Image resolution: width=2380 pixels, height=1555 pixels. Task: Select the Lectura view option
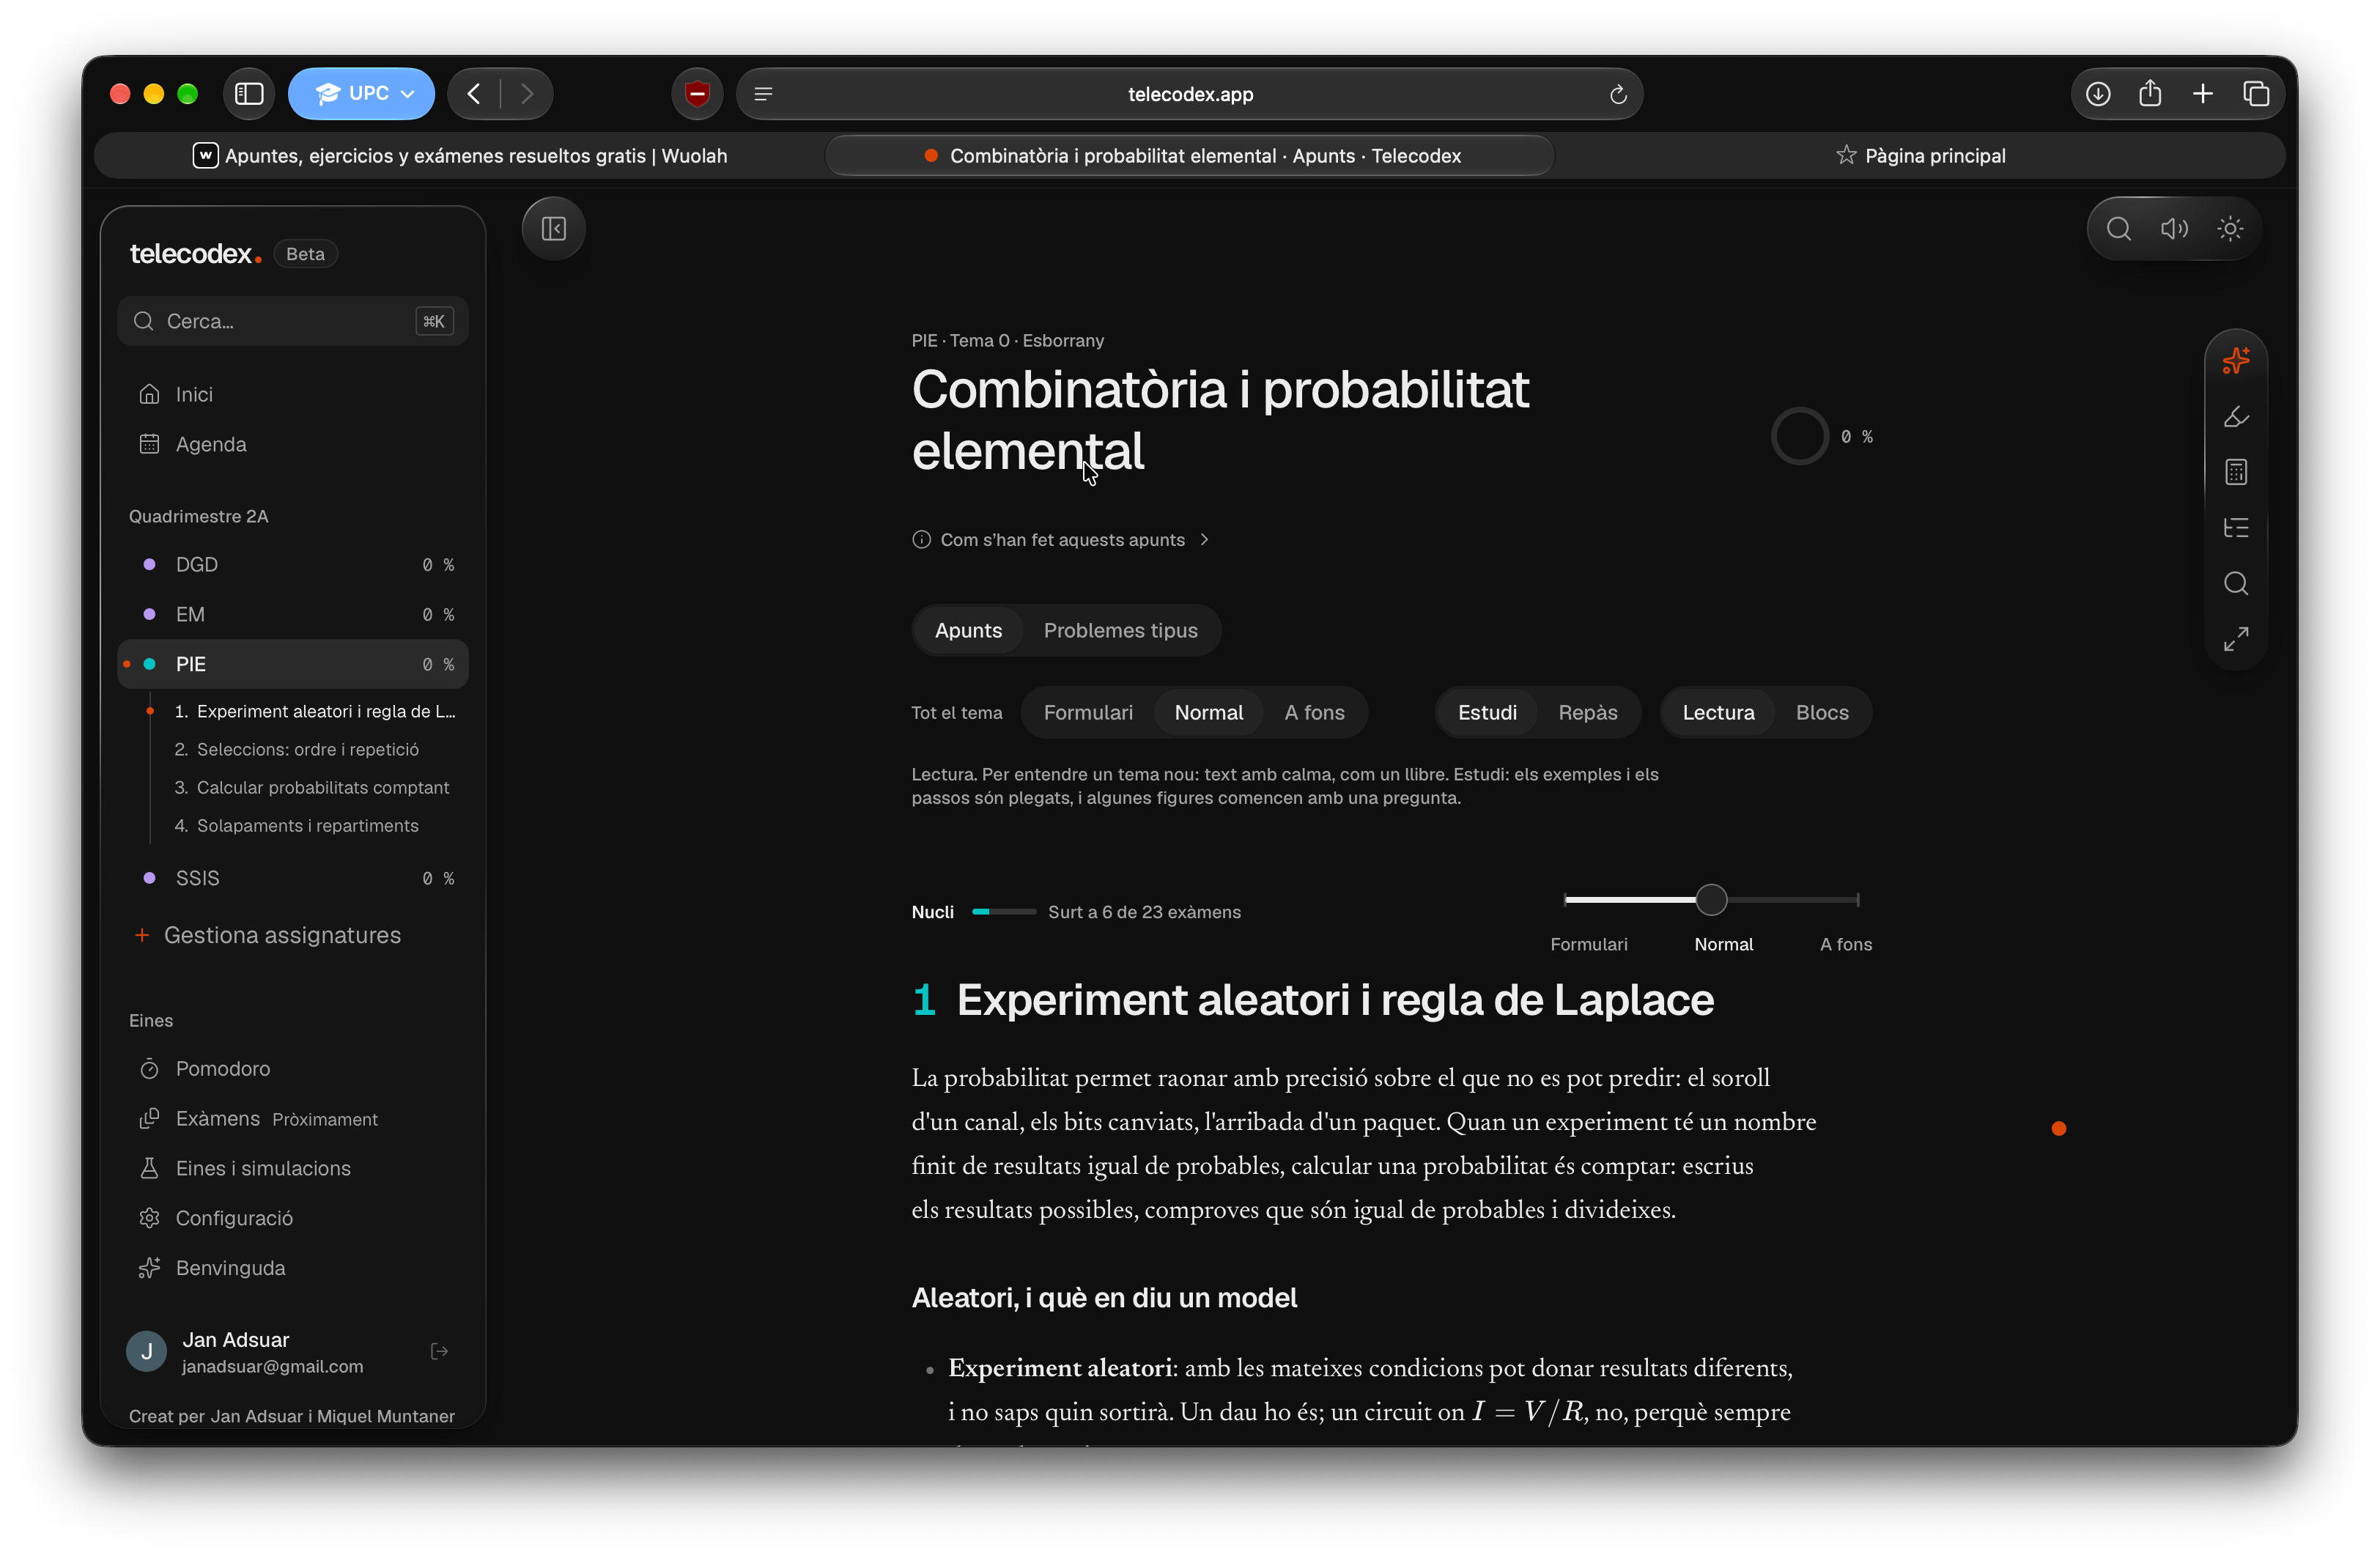click(x=1718, y=712)
